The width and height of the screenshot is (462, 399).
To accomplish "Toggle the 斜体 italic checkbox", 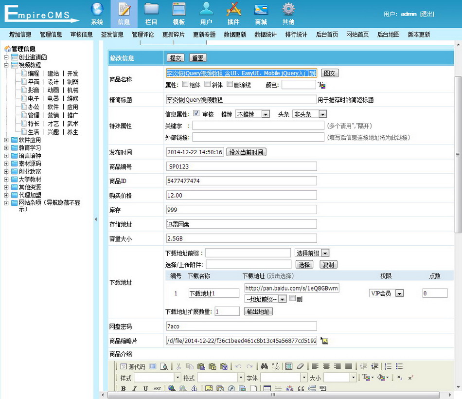I will coord(208,84).
